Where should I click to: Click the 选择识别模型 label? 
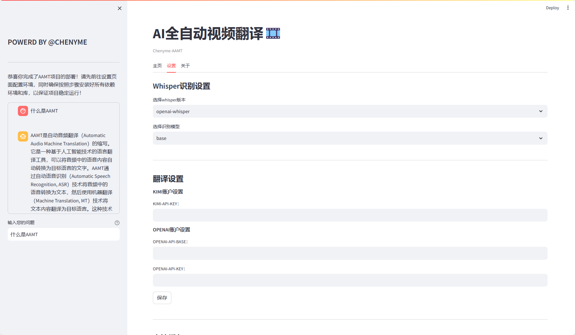166,127
